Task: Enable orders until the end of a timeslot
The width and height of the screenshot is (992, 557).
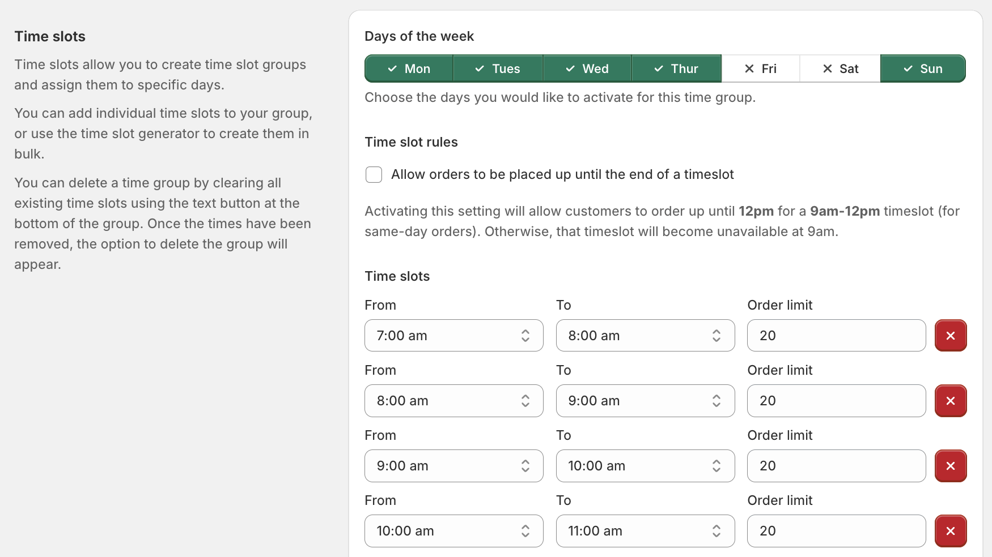Action: click(374, 174)
